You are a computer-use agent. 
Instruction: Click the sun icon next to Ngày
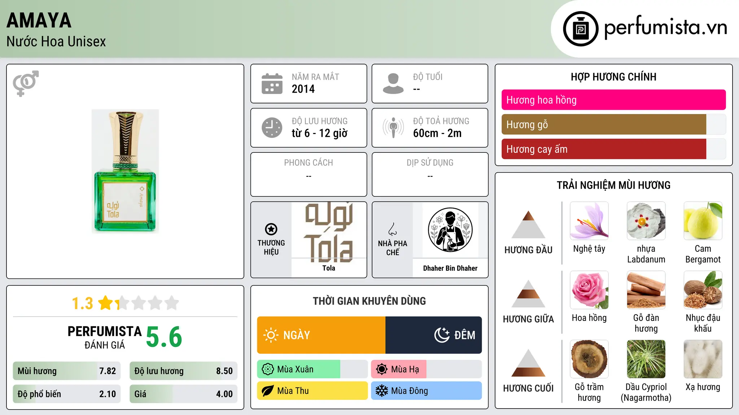[x=271, y=335]
